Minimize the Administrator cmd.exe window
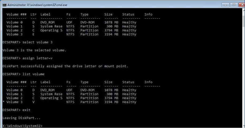 (x=225, y=5)
